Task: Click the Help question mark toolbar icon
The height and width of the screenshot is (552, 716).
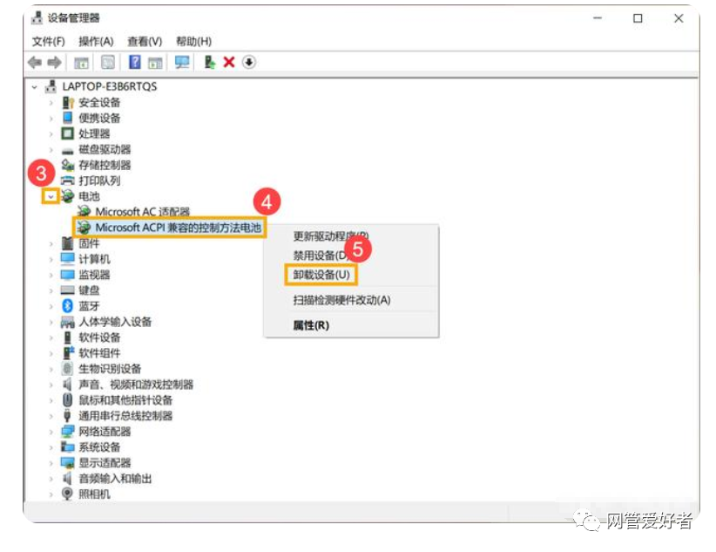Action: tap(135, 62)
